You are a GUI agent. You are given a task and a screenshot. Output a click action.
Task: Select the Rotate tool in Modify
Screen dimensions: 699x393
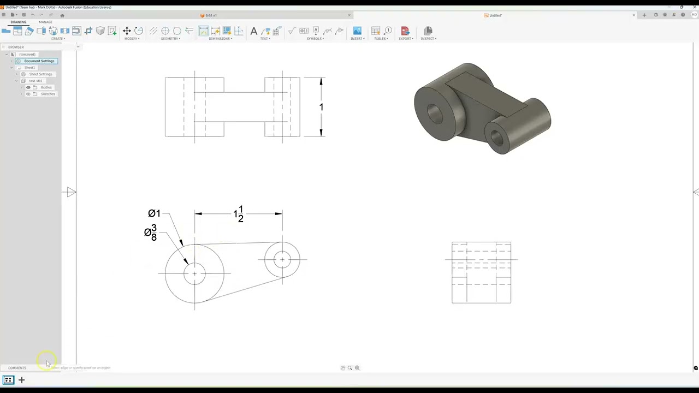point(139,31)
